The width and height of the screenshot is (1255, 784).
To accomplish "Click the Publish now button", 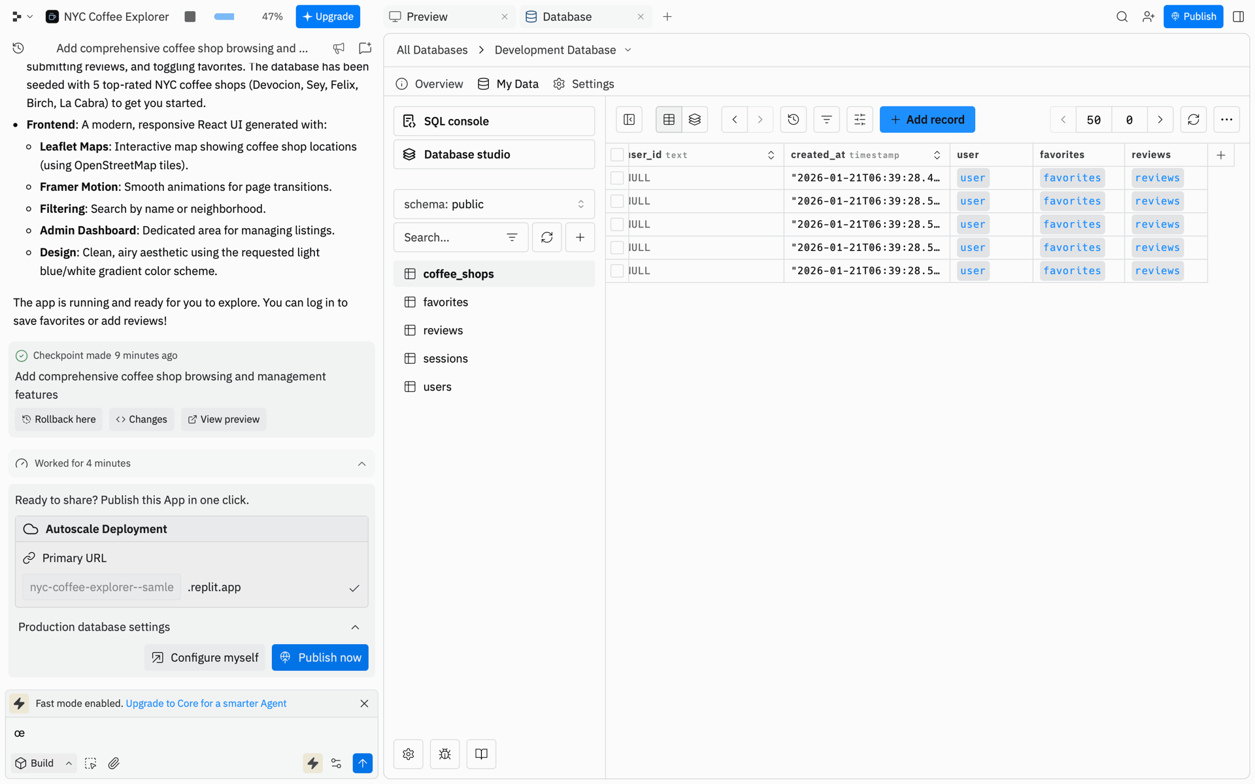I will [320, 657].
